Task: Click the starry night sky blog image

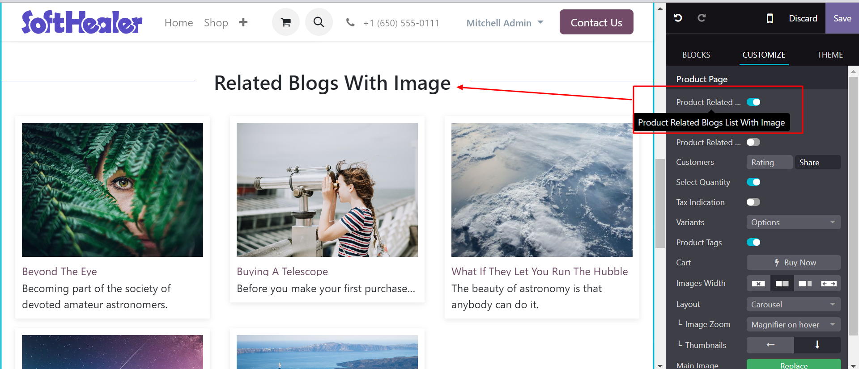Action: pos(112,352)
